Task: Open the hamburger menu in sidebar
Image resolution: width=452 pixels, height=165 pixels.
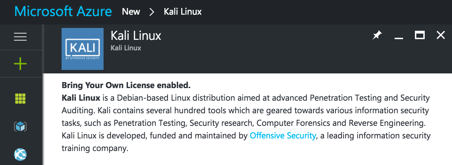Action: click(x=20, y=37)
